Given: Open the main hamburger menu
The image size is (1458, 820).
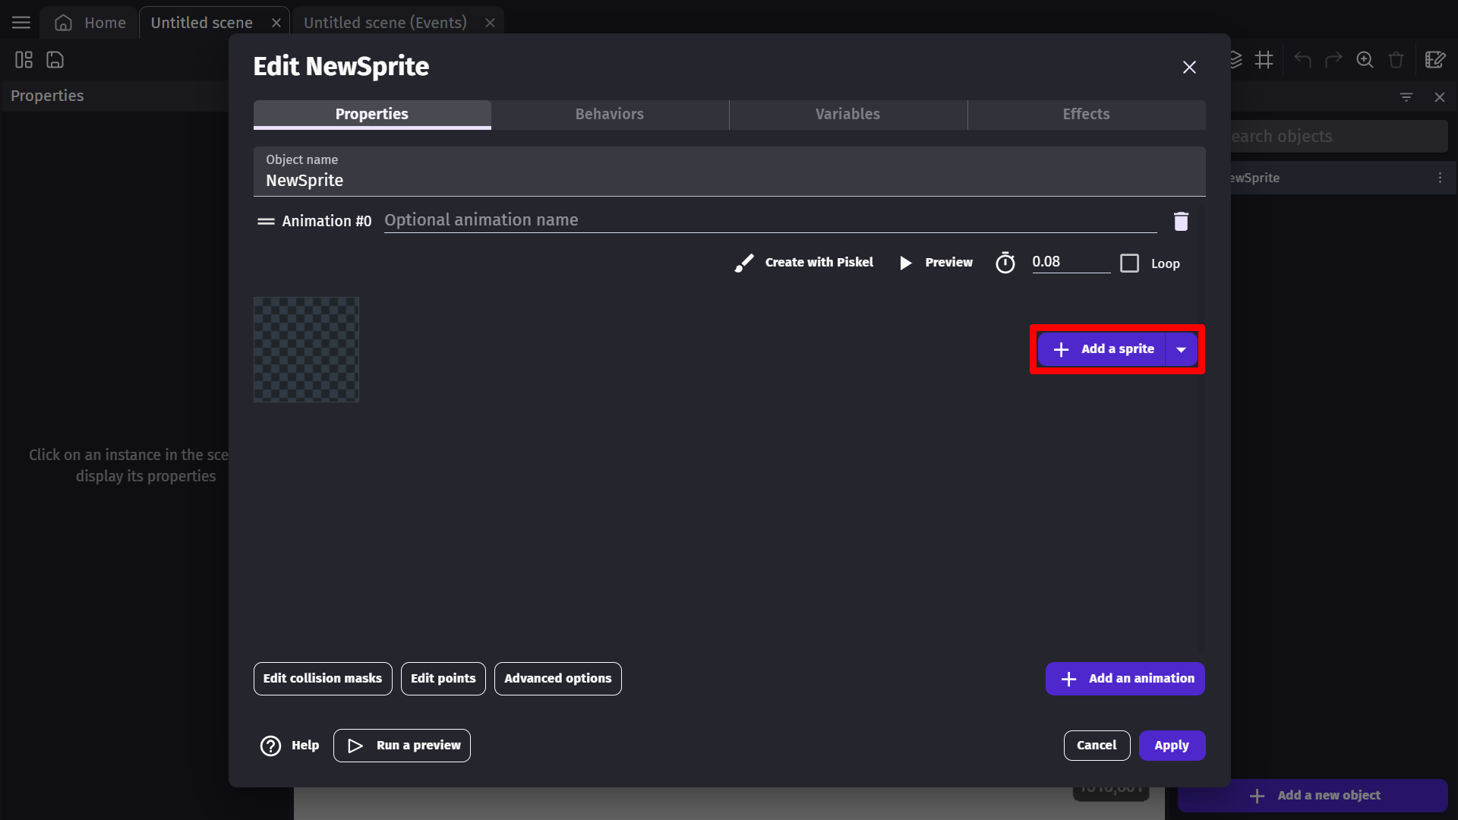Looking at the screenshot, I should point(21,23).
